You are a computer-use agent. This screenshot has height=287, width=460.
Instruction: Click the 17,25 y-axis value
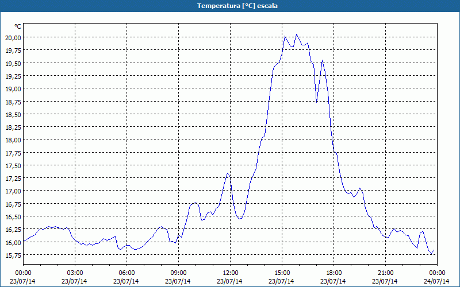tap(13, 178)
